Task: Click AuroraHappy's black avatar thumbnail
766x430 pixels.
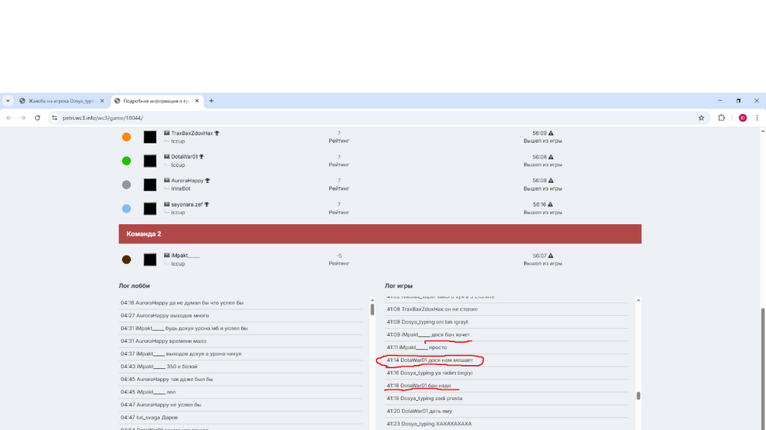Action: click(150, 184)
